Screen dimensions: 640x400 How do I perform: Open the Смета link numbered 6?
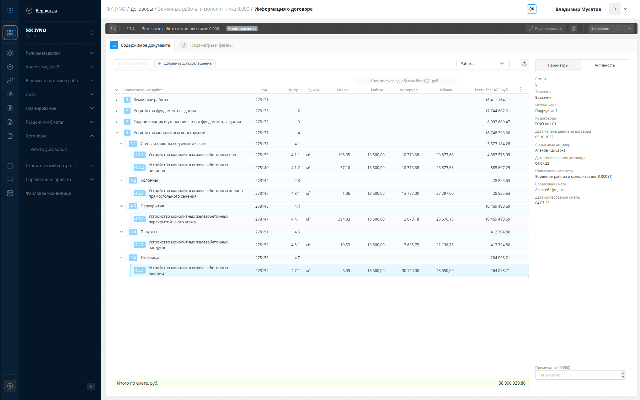pyautogui.click(x=536, y=84)
